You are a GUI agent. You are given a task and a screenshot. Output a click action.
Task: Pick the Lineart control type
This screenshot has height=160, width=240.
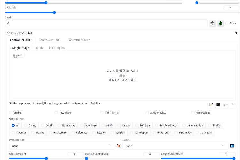124,125
